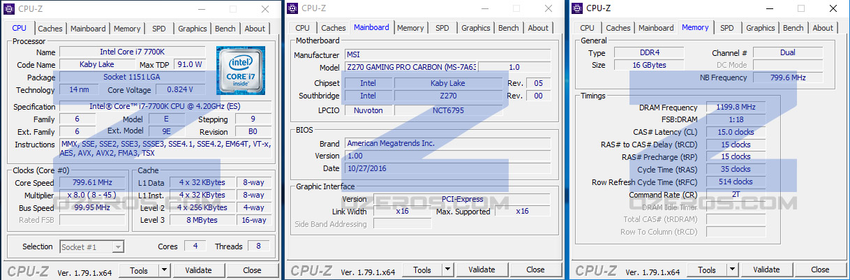
Task: Click the CAS# Latency value '15.0 clocks'
Action: (x=736, y=132)
